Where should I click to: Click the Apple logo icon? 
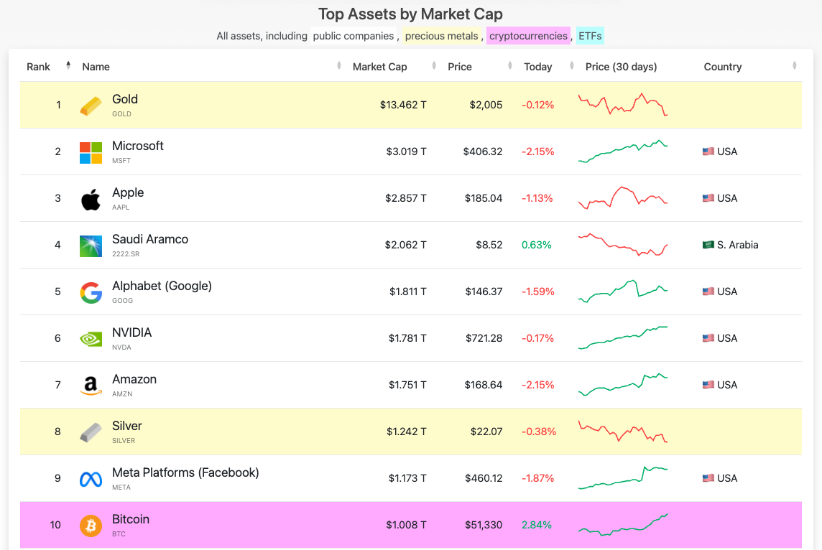(x=91, y=200)
